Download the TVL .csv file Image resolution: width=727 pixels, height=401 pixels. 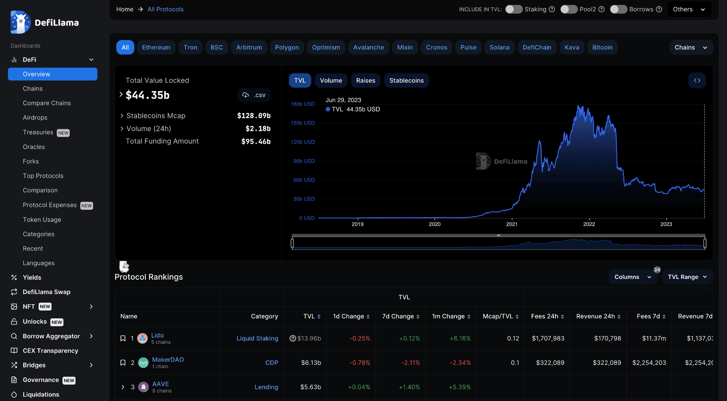tap(254, 95)
